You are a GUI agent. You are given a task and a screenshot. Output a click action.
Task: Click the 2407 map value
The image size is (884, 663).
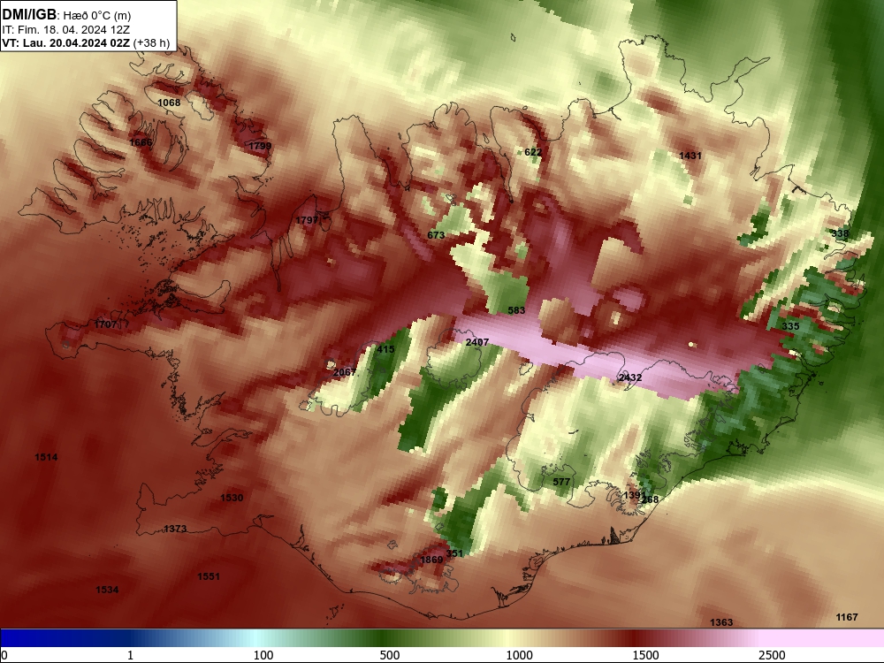tap(477, 342)
